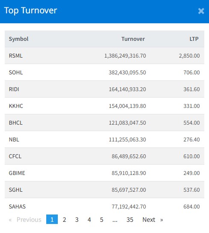Select the KKHC symbol row
The height and width of the screenshot is (233, 209).
click(104, 106)
